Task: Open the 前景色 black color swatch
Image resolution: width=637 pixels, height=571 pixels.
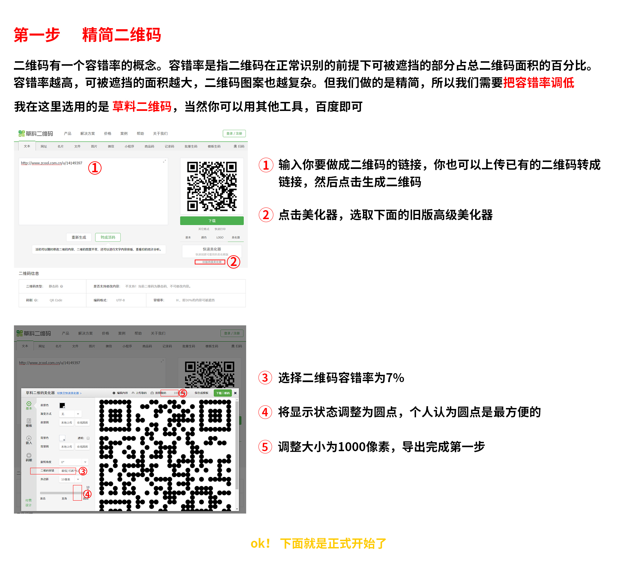Action: coord(62,405)
